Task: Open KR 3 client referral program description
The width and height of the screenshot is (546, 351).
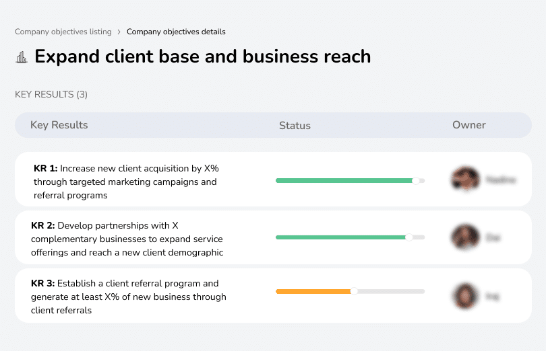Action: pyautogui.click(x=129, y=297)
